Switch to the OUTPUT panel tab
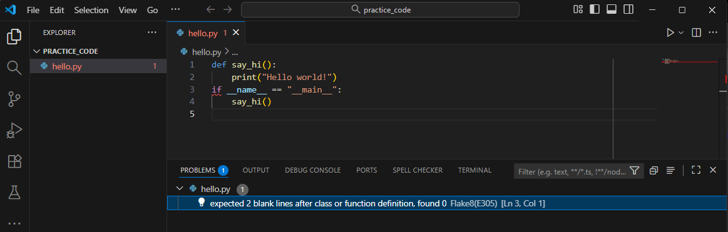This screenshot has height=232, width=728. [256, 170]
